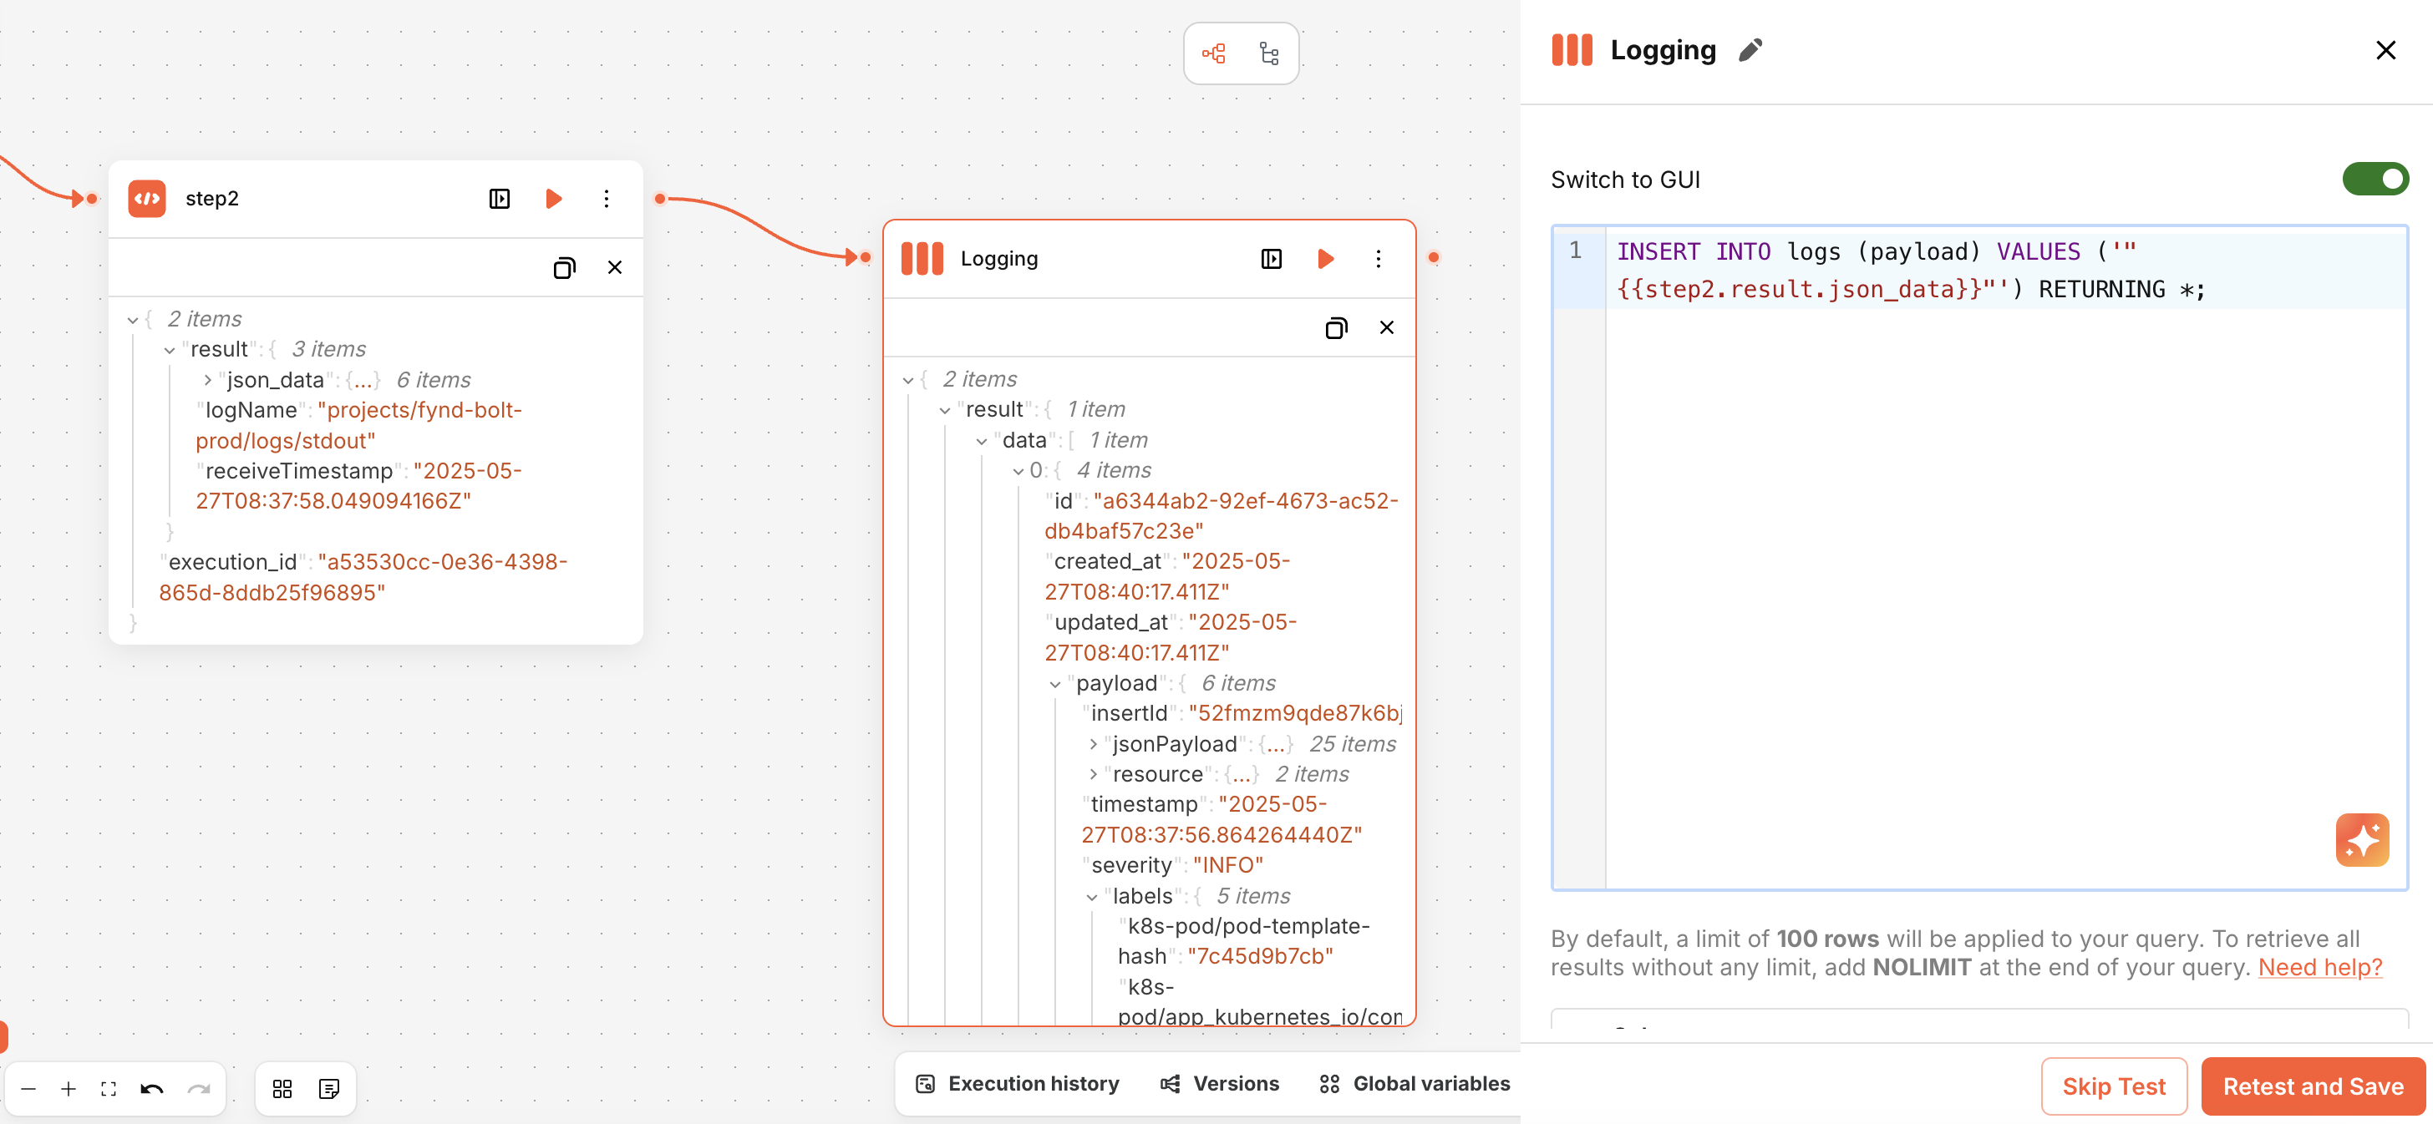Collapse item 0 in data array
Image resolution: width=2433 pixels, height=1124 pixels.
pos(1018,471)
